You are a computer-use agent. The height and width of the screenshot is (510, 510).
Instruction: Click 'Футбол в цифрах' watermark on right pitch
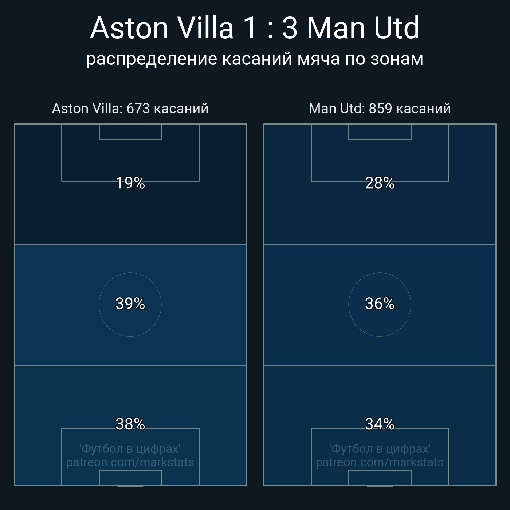[380, 448]
